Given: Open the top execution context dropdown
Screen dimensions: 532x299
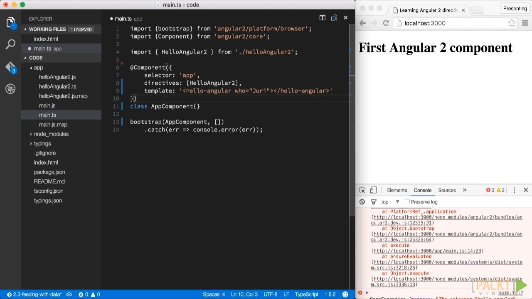Looking at the screenshot, I should (x=390, y=202).
